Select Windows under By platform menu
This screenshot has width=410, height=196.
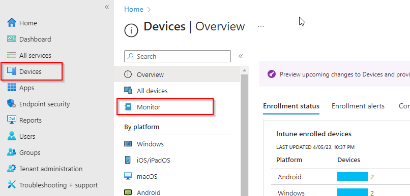click(177, 144)
